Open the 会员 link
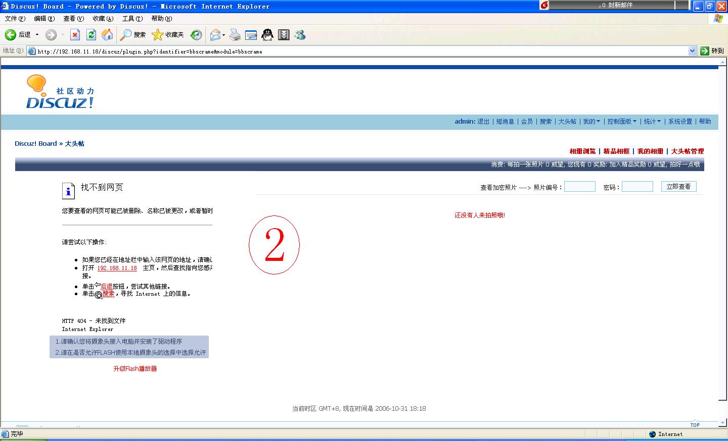The width and height of the screenshot is (728, 441). coord(527,122)
